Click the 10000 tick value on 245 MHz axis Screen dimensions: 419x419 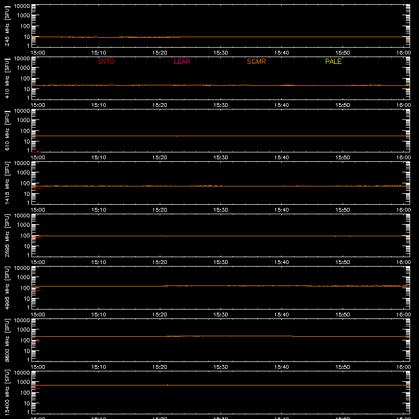pyautogui.click(x=22, y=6)
